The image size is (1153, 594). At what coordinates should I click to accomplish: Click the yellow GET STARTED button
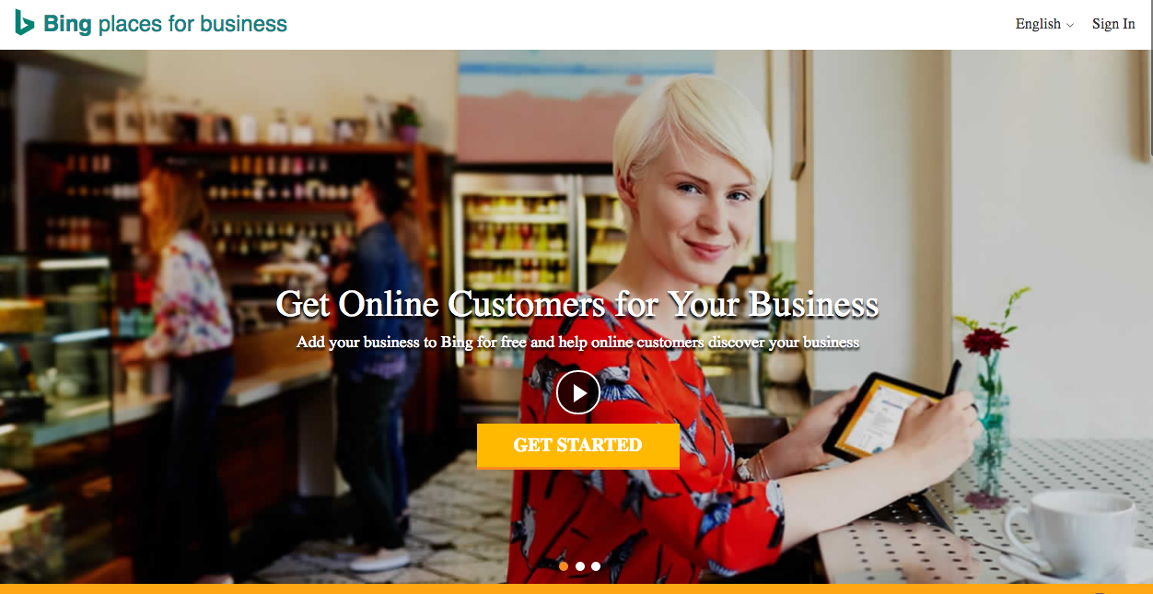[578, 446]
